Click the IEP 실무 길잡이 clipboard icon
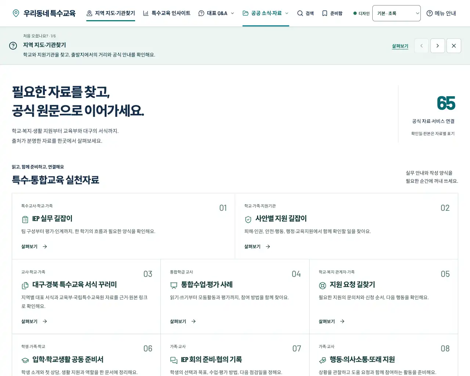The image size is (470, 376). coord(25,219)
